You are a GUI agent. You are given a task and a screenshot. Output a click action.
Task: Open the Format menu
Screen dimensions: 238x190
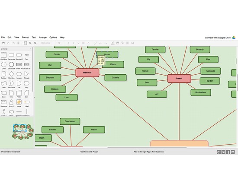(26, 37)
